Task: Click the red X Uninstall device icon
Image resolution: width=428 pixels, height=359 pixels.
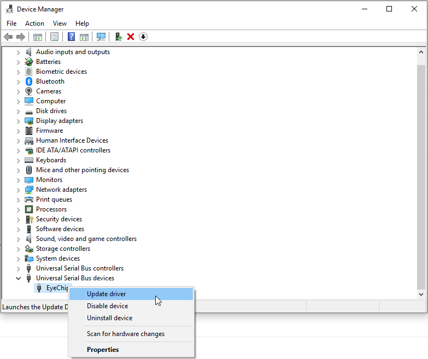Action: pyautogui.click(x=131, y=37)
